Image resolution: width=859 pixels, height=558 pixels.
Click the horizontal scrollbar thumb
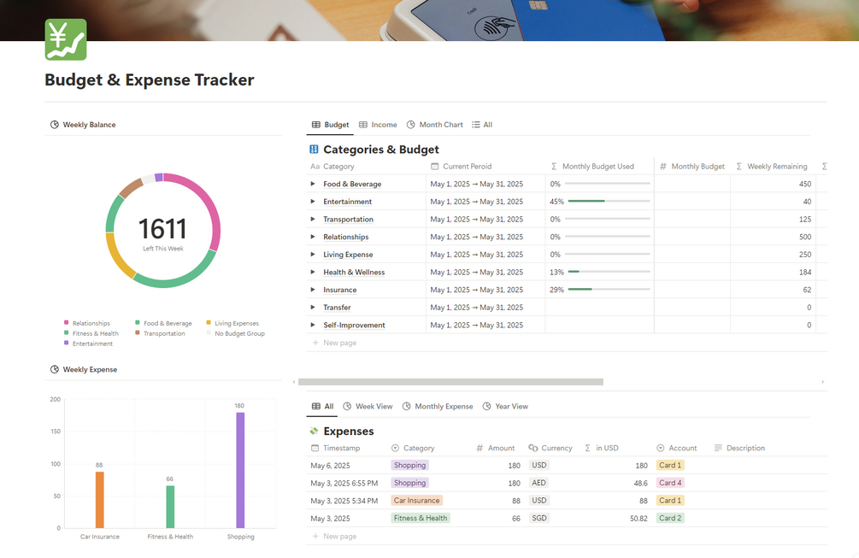(x=450, y=382)
